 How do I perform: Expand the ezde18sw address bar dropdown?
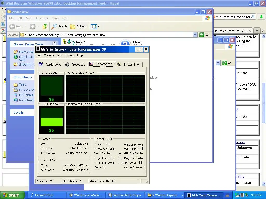(195, 35)
